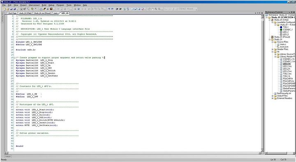Image resolution: width=296 pixels, height=162 pixels.
Task: Select LED_2.h in Library Header Files
Action: [x=287, y=69]
